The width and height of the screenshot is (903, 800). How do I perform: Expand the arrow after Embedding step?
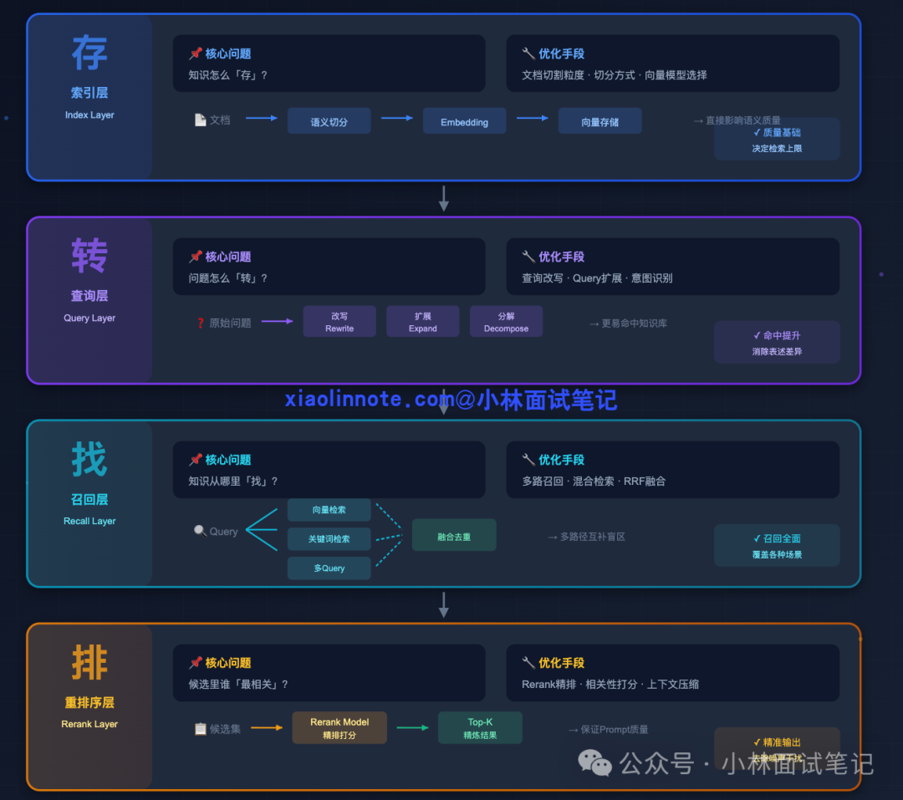click(533, 120)
